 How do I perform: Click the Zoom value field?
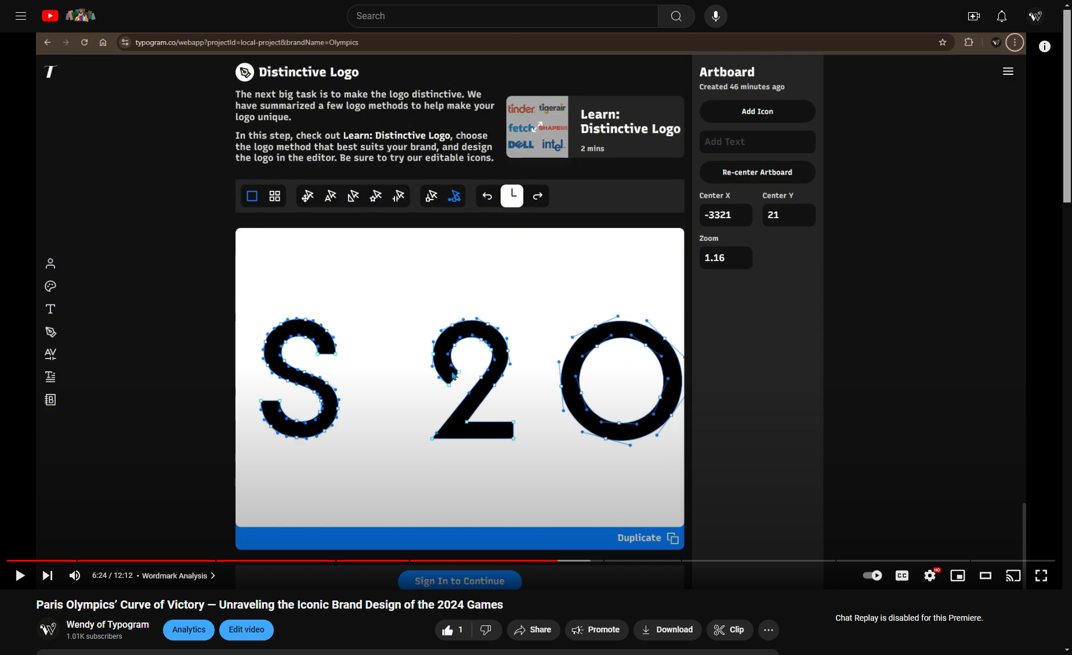pos(726,258)
